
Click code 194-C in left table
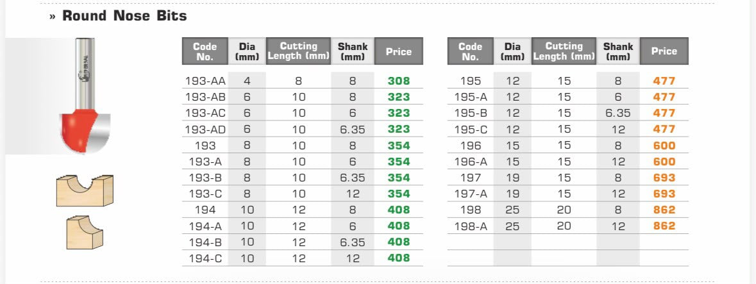pyautogui.click(x=205, y=258)
